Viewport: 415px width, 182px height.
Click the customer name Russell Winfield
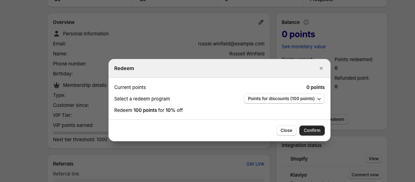(x=247, y=54)
